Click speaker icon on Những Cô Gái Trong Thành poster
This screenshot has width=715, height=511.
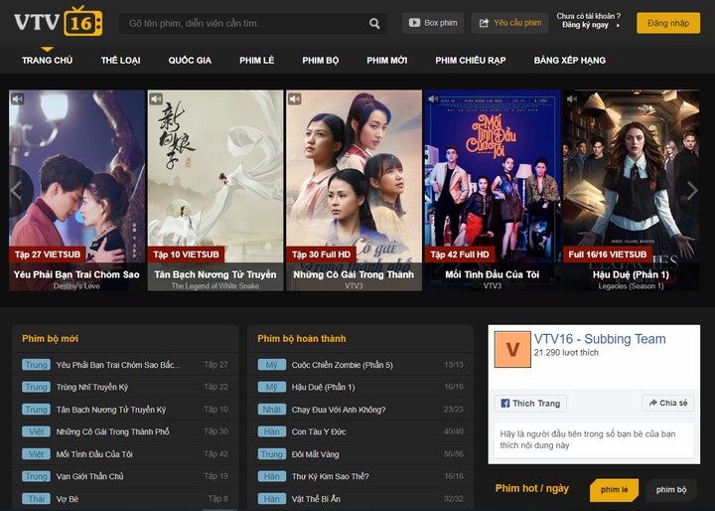(295, 99)
